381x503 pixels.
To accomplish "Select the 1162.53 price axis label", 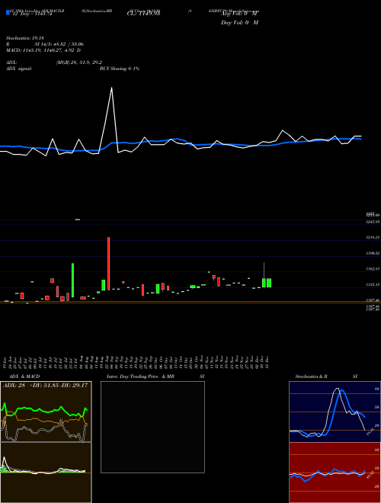I will 373,269.
